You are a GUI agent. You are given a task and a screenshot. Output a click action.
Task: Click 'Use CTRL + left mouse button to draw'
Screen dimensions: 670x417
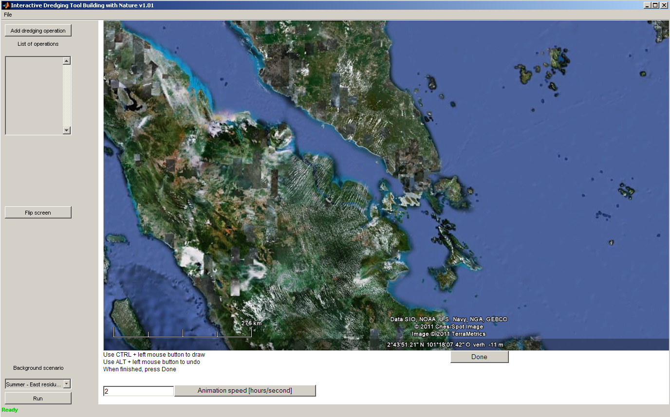click(154, 355)
